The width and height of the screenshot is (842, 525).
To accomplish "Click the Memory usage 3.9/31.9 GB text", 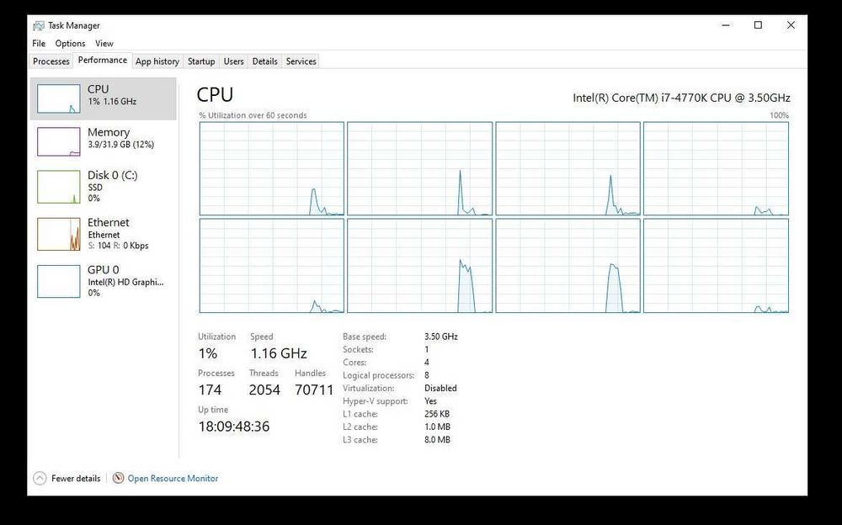I will click(120, 145).
